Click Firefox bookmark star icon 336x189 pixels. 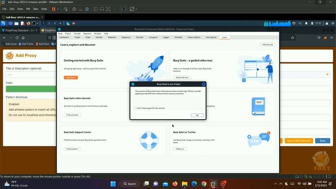[x=292, y=38]
